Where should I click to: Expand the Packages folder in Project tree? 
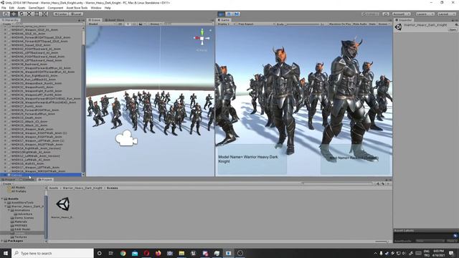click(2, 241)
